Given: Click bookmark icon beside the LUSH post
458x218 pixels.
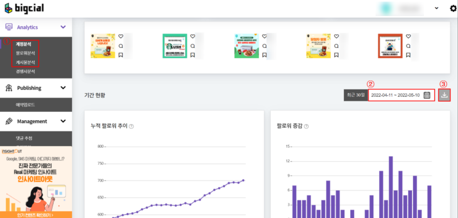Looking at the screenshot, I should (192, 55).
